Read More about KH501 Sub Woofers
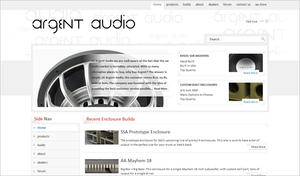This screenshot has width=300, height=176. pos(251,73)
